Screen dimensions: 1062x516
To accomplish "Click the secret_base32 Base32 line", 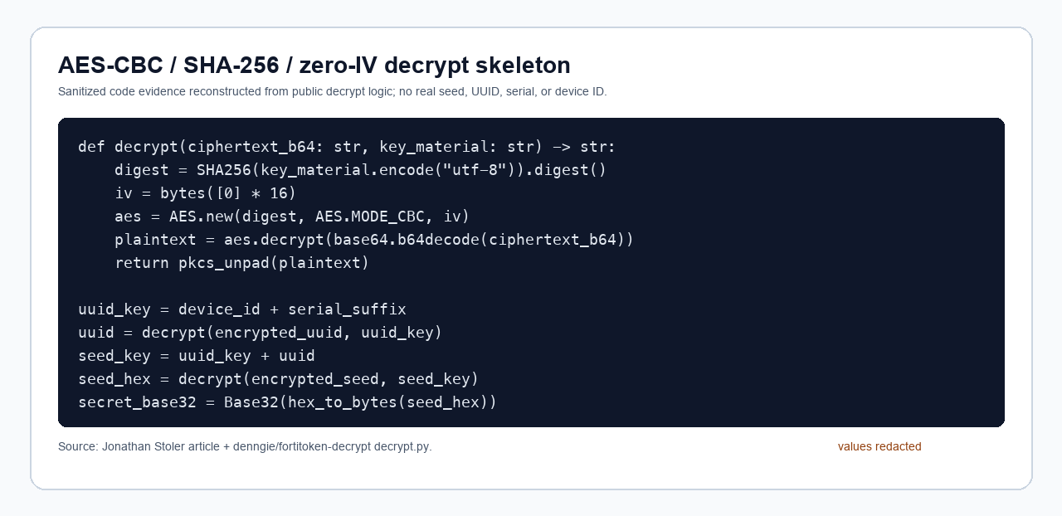I will click(x=288, y=402).
